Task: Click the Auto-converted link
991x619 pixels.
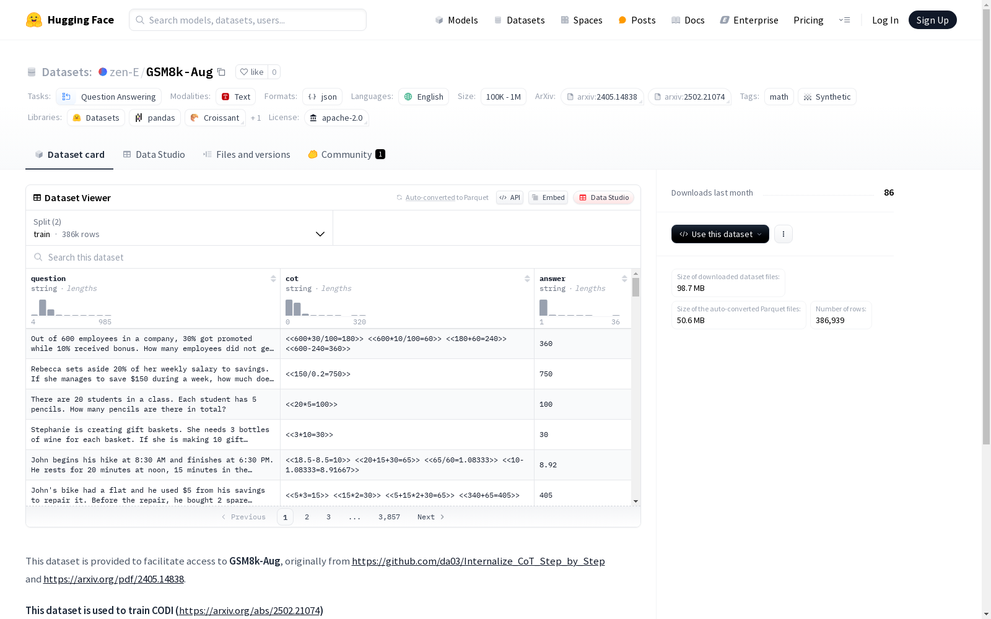Action: coord(430,197)
